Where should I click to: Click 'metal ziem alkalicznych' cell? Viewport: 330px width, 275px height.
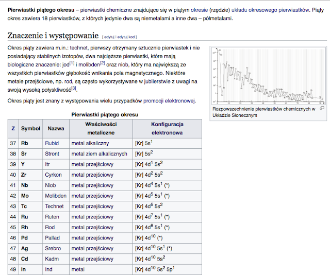[101, 153]
